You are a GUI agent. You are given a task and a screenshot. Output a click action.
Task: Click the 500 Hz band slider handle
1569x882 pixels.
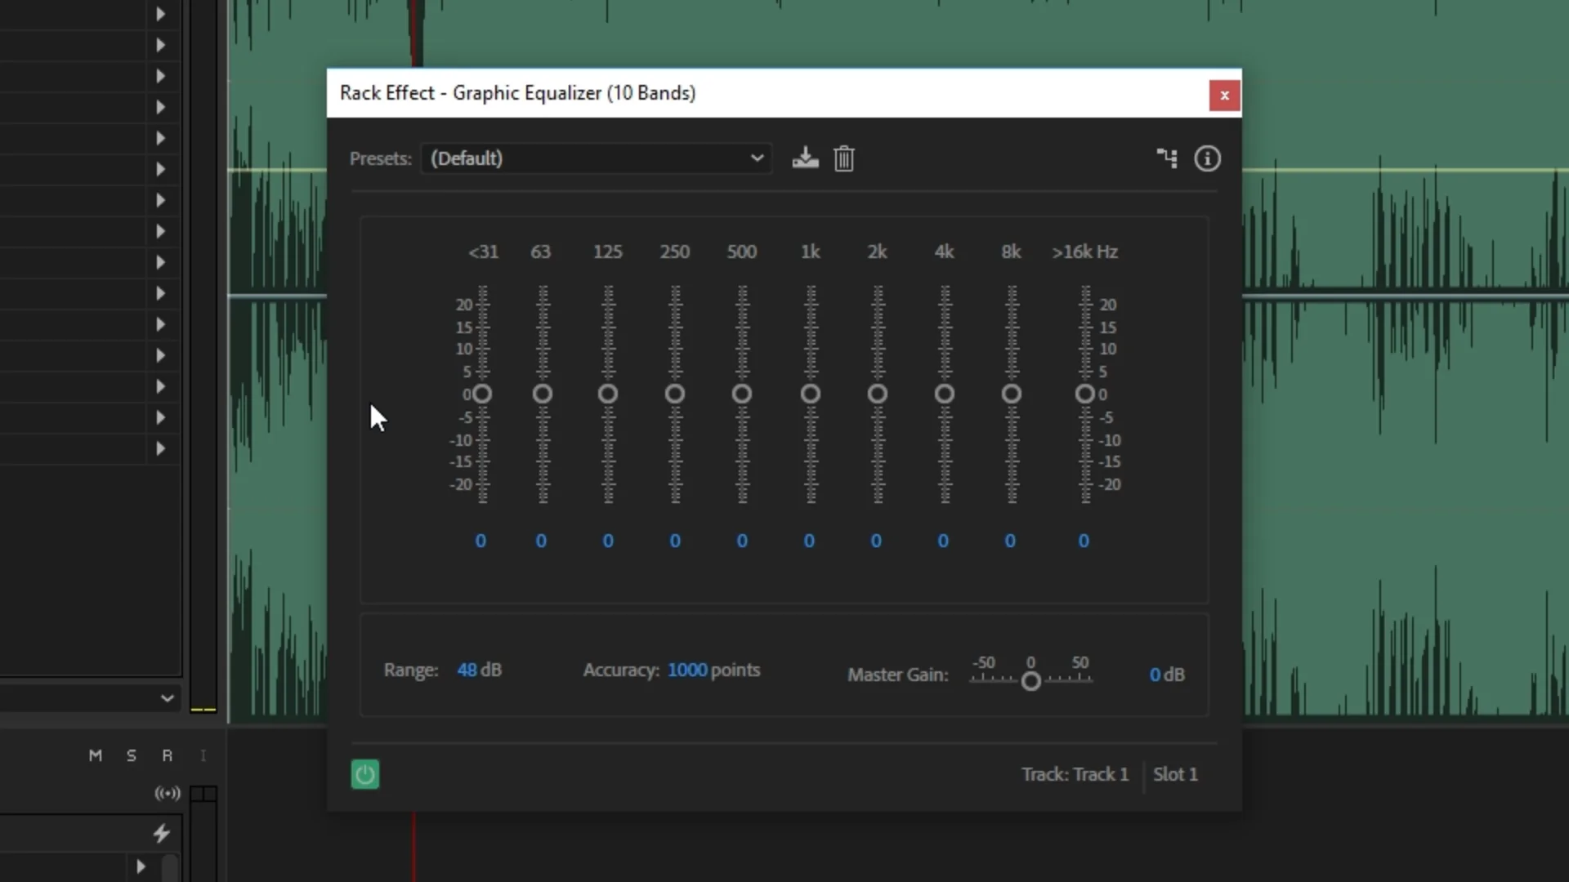tap(742, 394)
